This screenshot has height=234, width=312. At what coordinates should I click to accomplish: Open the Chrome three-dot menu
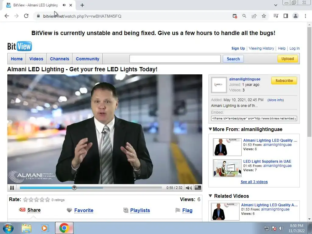pyautogui.click(x=305, y=16)
